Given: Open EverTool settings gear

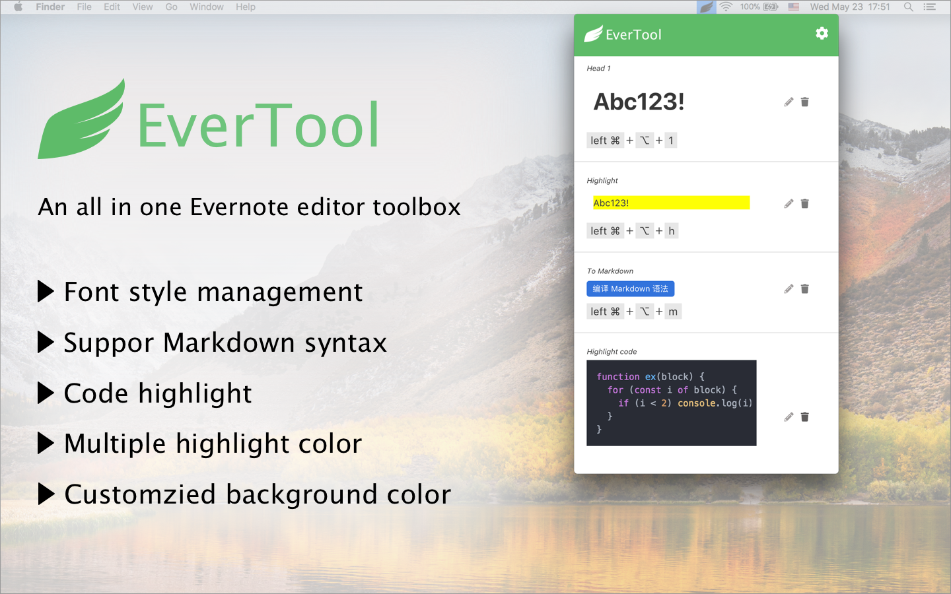Looking at the screenshot, I should pos(822,34).
